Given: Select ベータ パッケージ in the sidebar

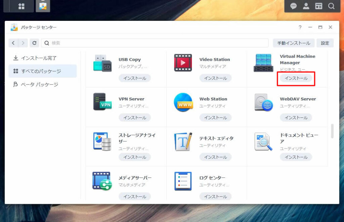Looking at the screenshot, I should [x=43, y=84].
